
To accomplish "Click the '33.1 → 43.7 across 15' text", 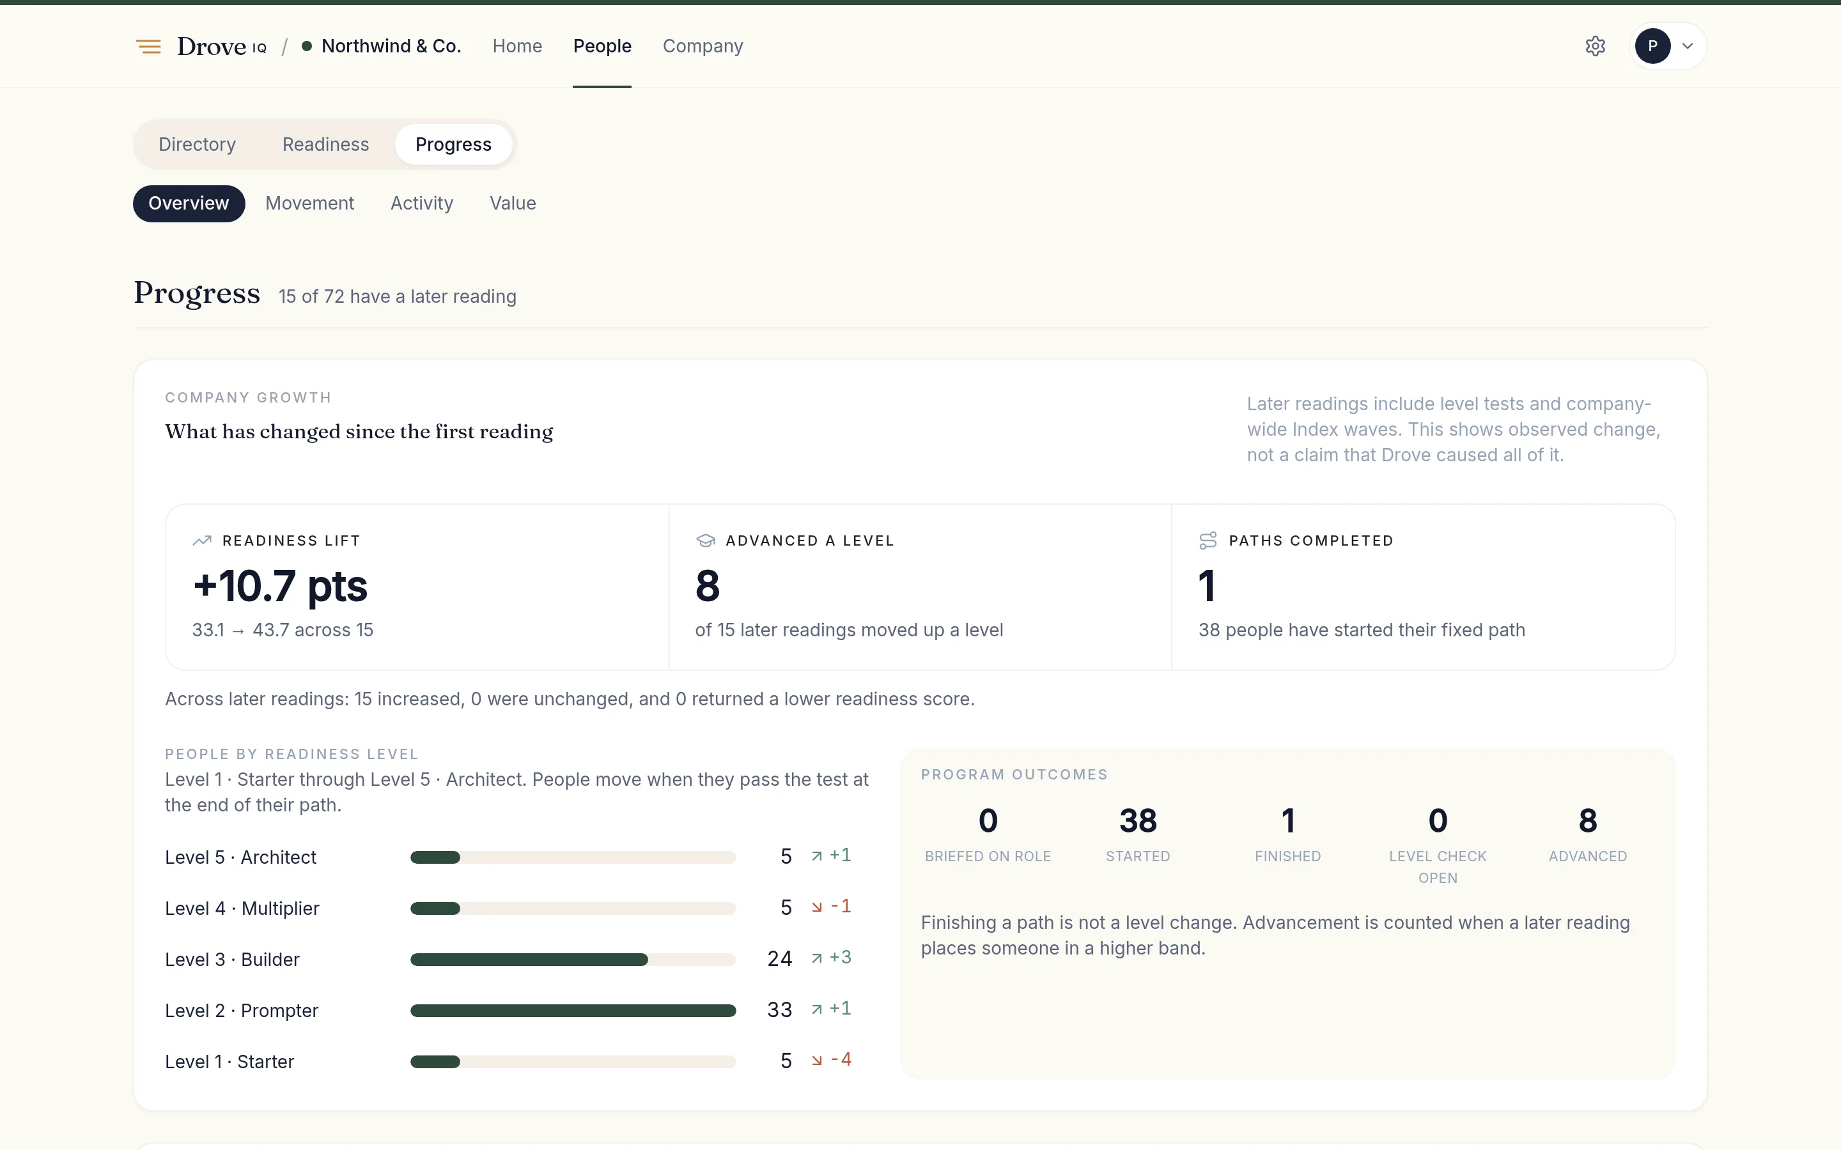I will click(283, 631).
